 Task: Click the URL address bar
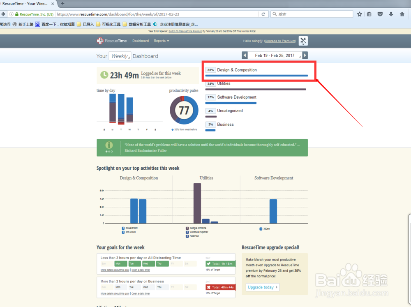157,14
